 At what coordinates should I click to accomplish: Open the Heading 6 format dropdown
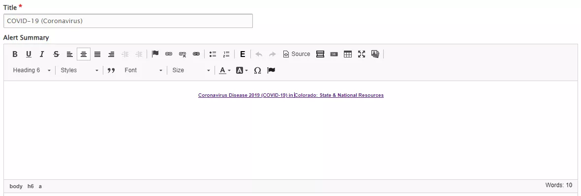point(31,70)
